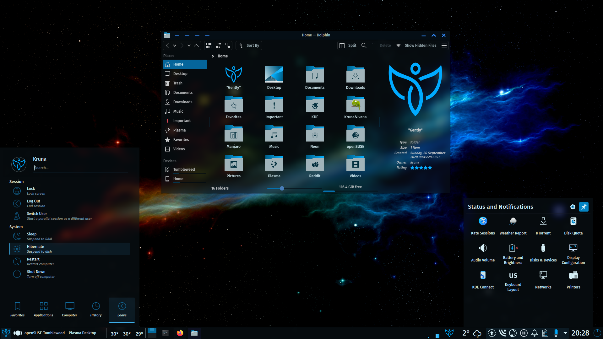Expand hidden system tray icons arrow

coord(565,333)
